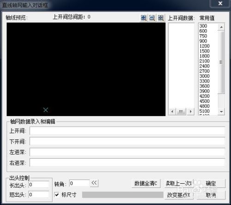Select 4800 in the common values list
The width and height of the screenshot is (231, 205).
coord(205,106)
